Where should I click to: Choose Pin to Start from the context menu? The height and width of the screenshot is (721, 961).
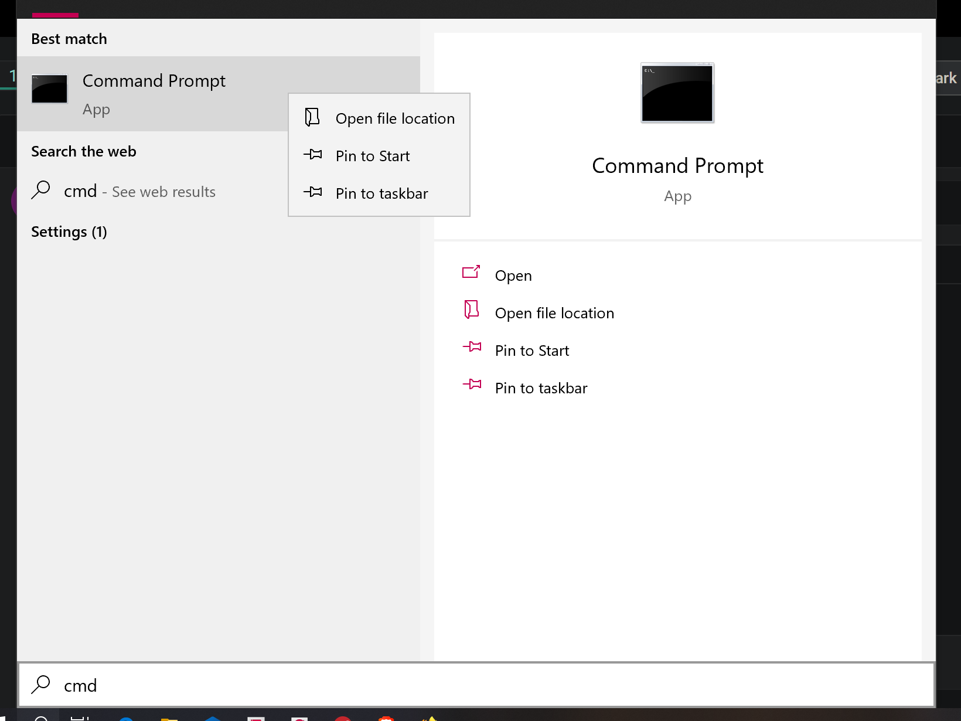[373, 156]
